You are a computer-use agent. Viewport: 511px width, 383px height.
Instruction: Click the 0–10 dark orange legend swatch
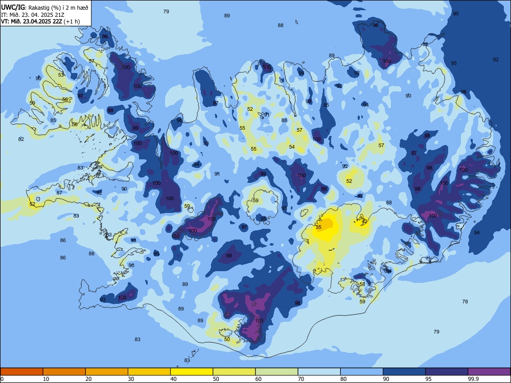pyautogui.click(x=21, y=372)
